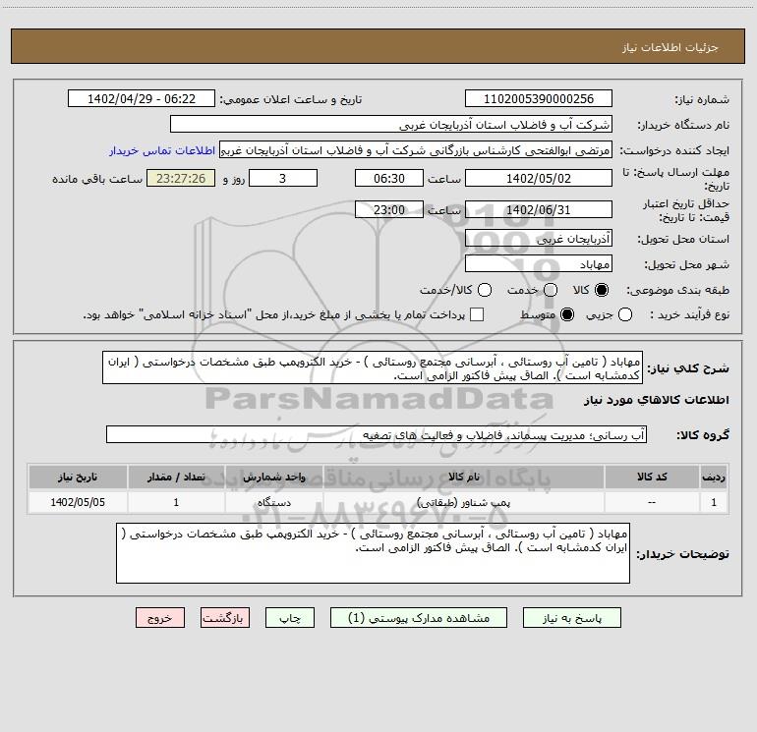Viewport: 757px width, 732px height.
Task: Click جزئیات اطلاعات نیاز page header
Action: point(670,47)
